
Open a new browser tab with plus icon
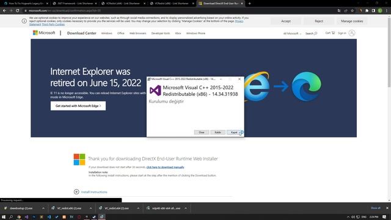point(249,4)
